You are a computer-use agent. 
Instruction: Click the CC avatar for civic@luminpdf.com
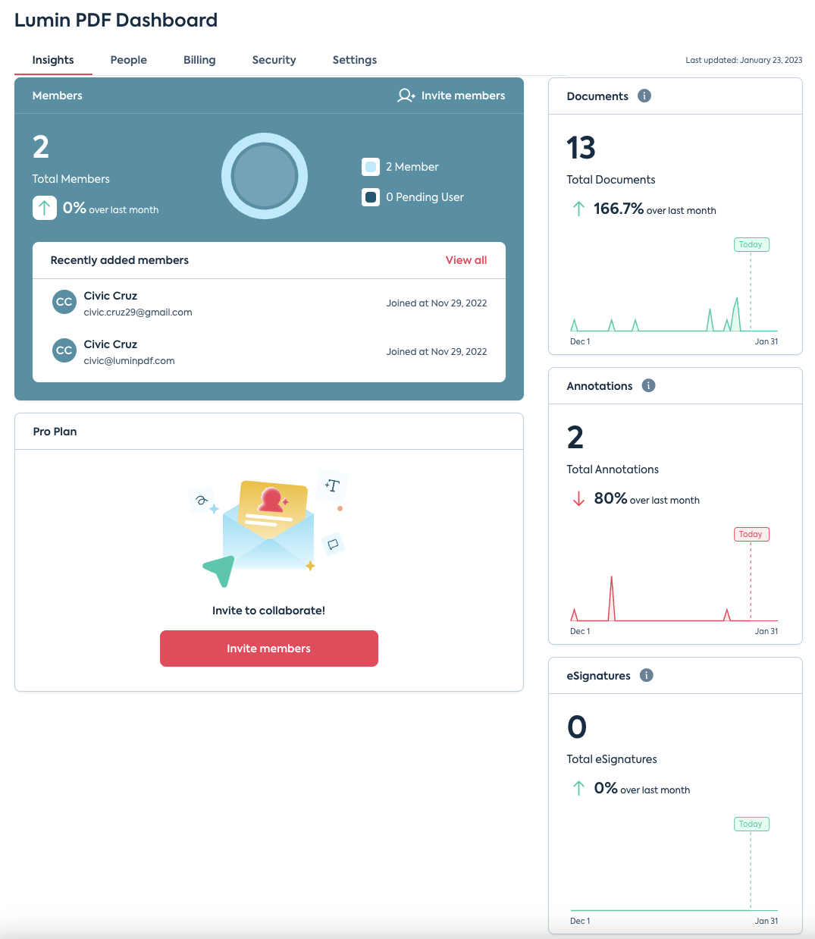(x=64, y=350)
